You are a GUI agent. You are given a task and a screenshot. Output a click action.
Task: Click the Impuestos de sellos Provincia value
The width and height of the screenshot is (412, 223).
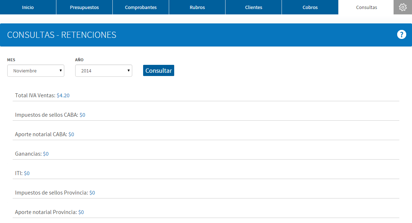pos(92,193)
